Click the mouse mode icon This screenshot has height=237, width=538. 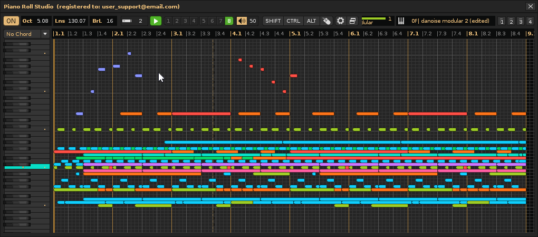tap(326, 21)
